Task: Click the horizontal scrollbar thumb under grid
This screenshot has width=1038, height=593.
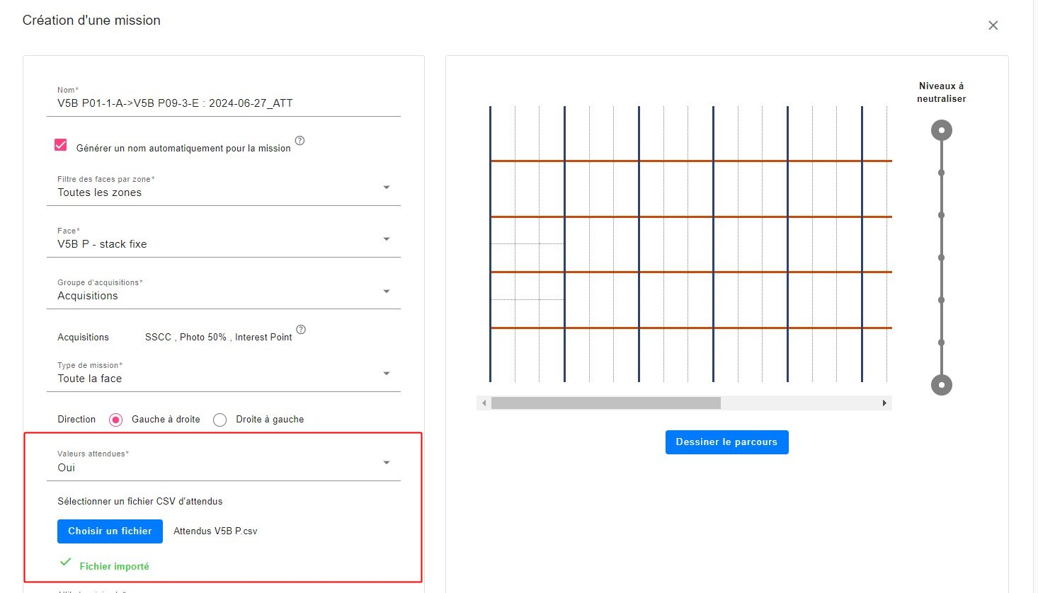Action: (605, 403)
